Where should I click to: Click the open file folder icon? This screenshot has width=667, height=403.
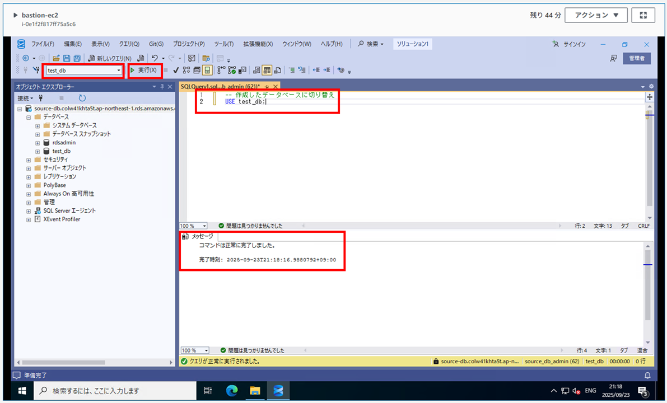point(56,58)
